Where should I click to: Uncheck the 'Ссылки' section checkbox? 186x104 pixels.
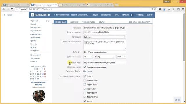(x=85, y=76)
